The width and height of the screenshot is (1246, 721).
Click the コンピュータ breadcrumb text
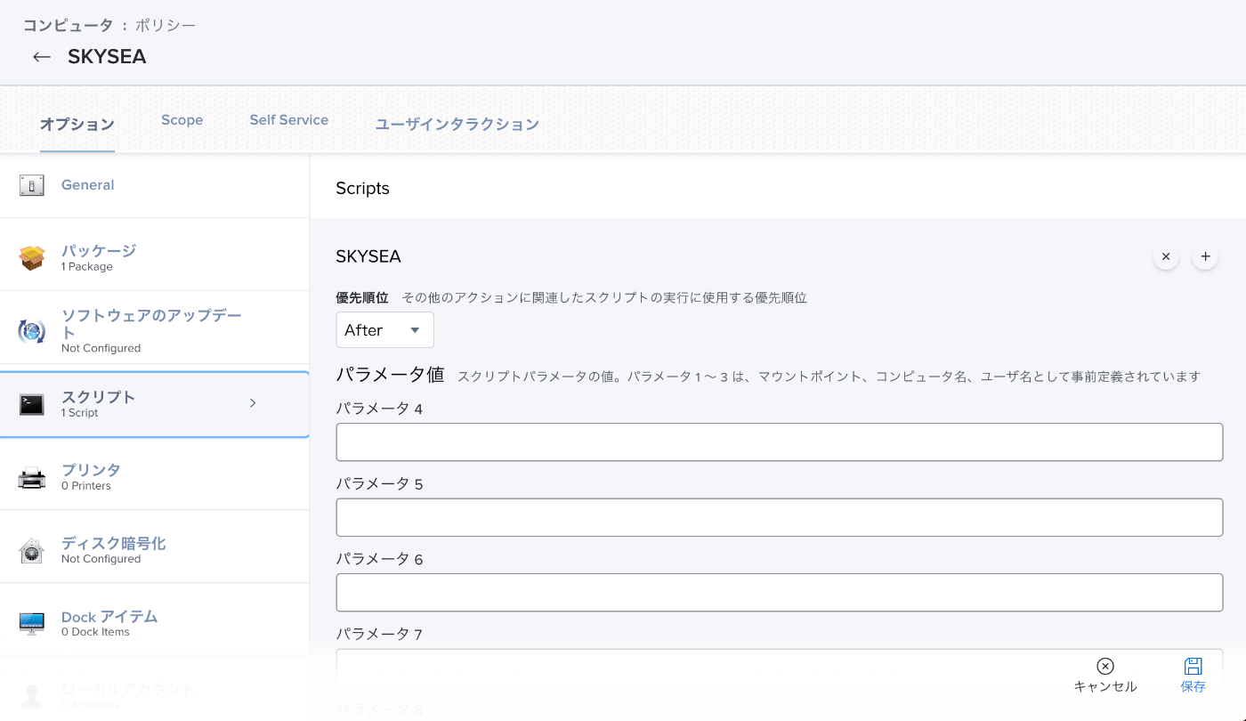pos(69,25)
